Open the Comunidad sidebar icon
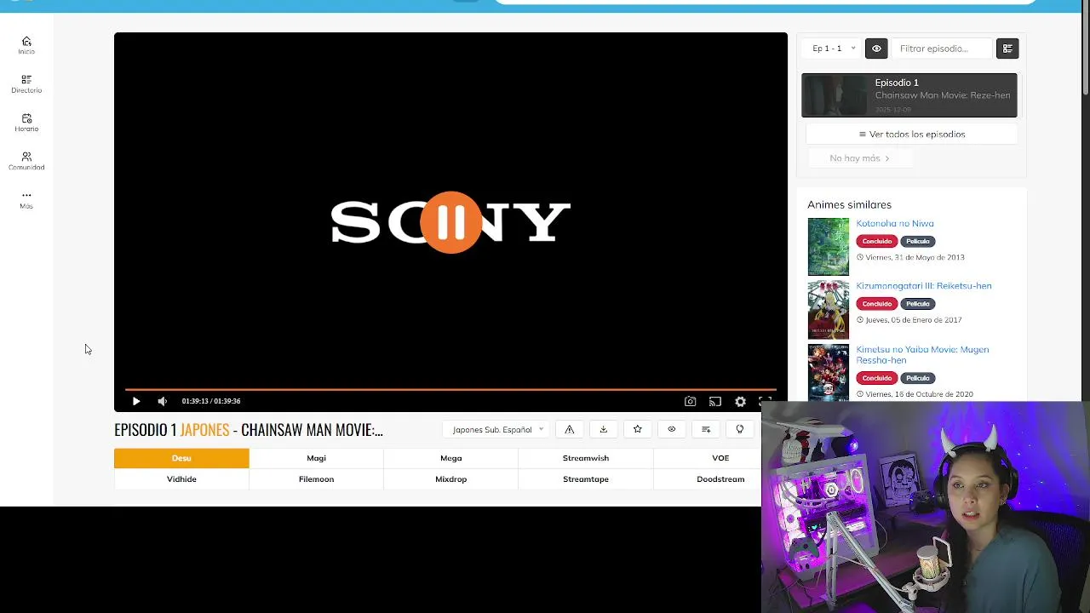Screen dimensions: 1090x613 [26, 161]
